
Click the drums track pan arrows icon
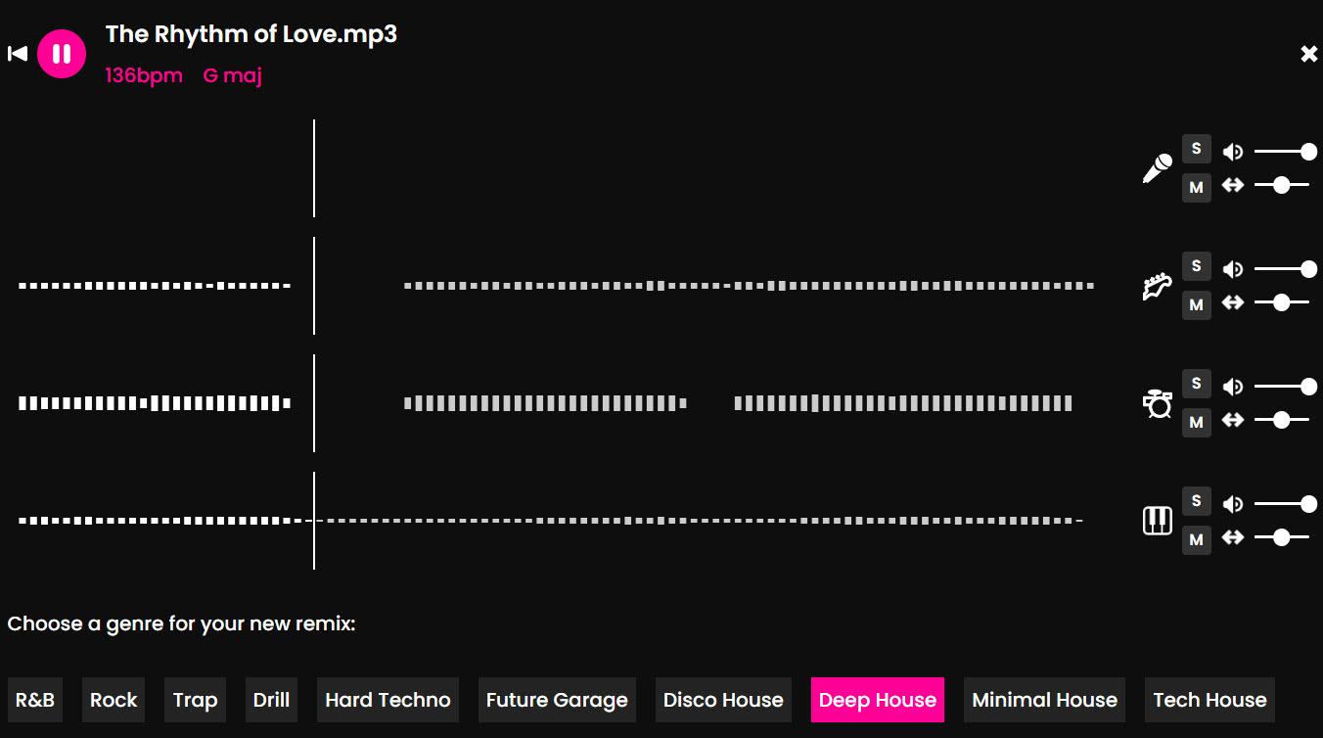point(1233,420)
